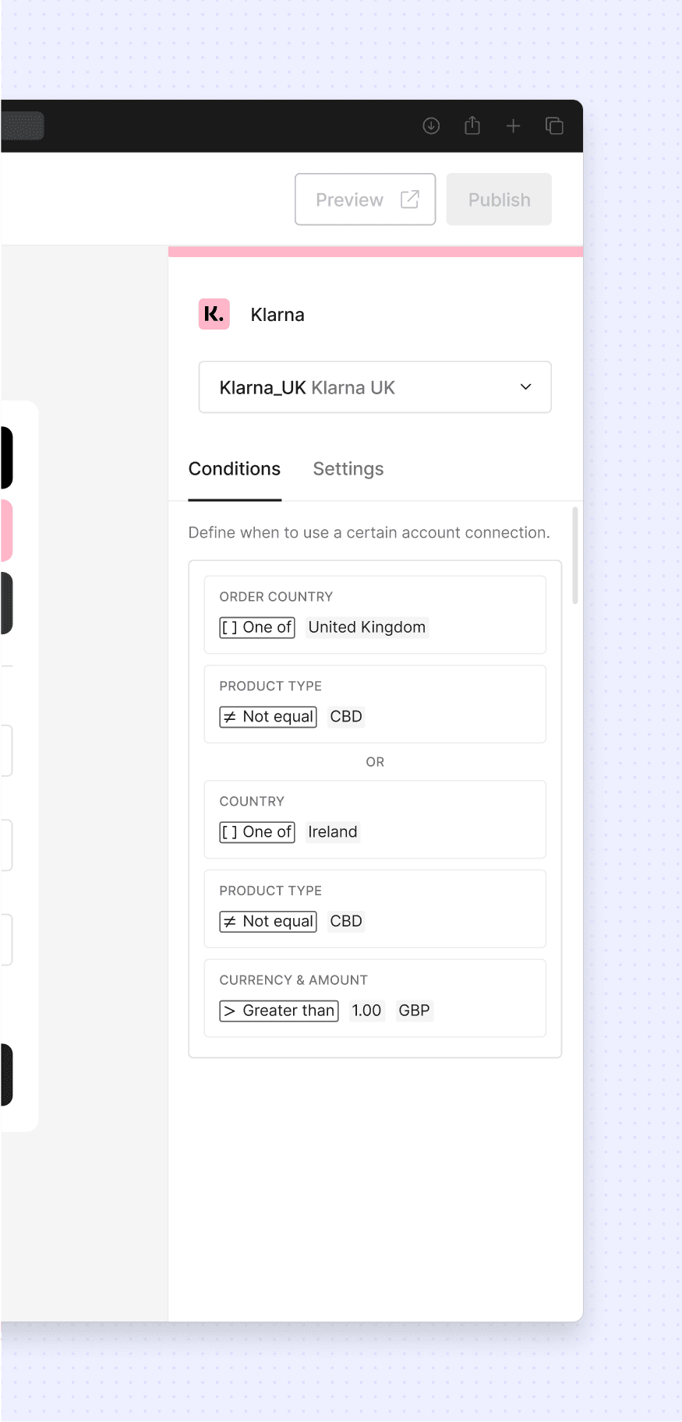Open a new tab with plus icon

point(513,126)
